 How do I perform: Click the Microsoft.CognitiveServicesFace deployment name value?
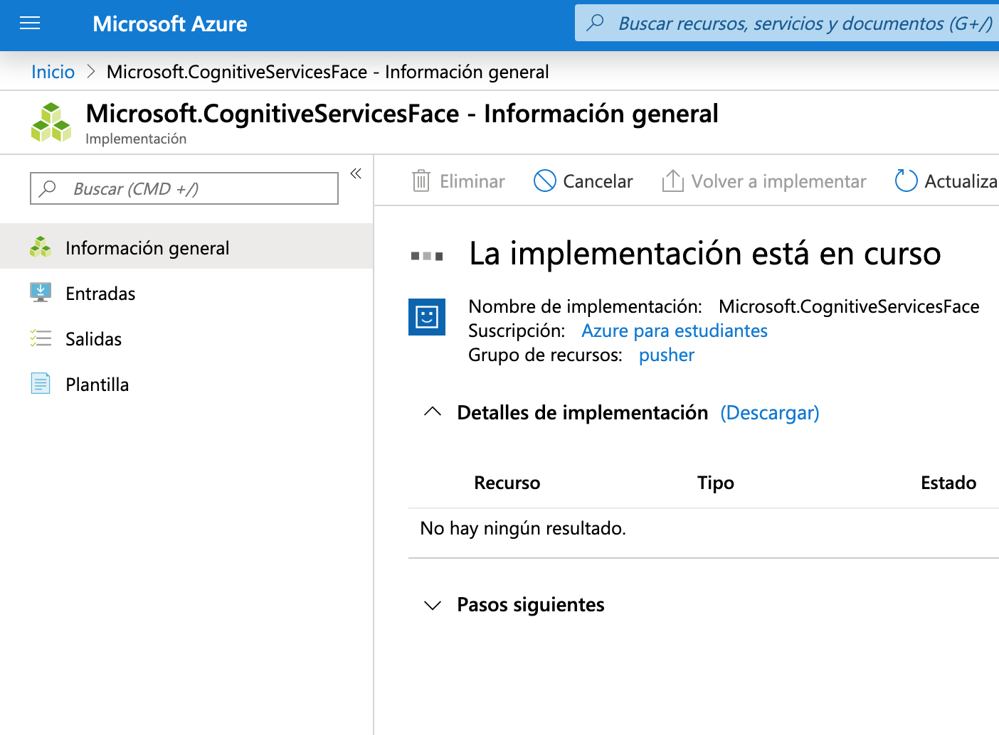[x=849, y=306]
